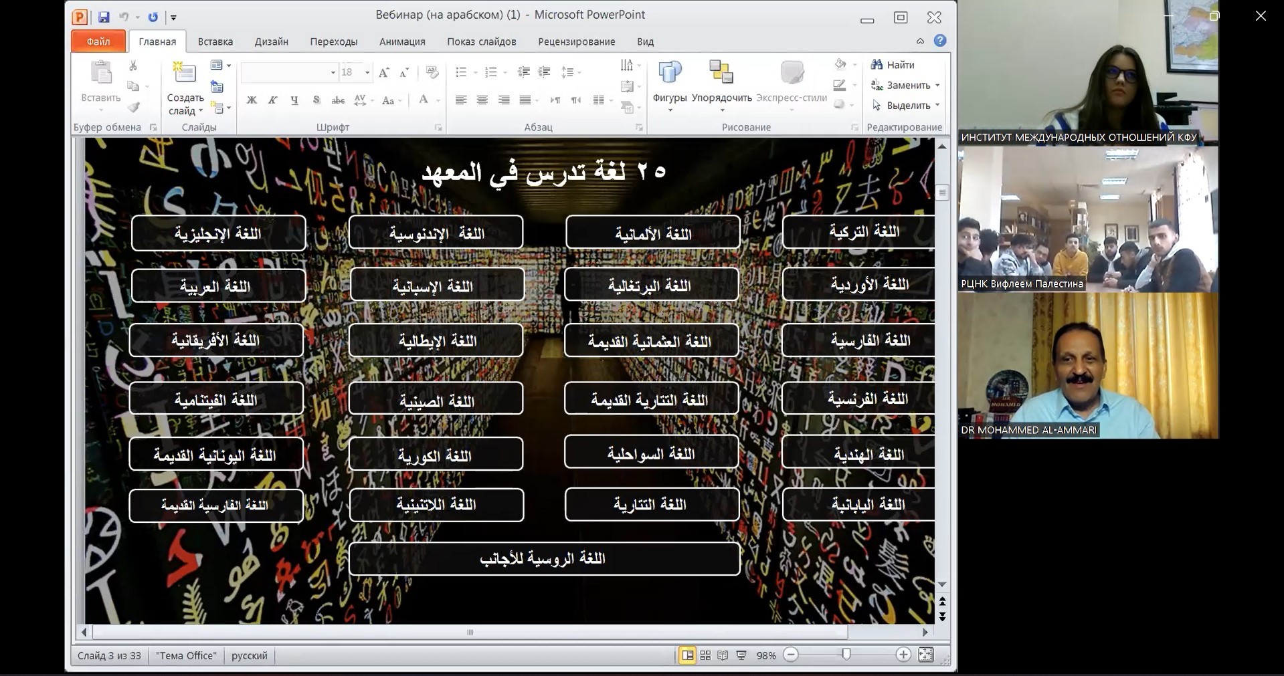
Task: Click the Найти (Find) button
Action: [x=893, y=65]
